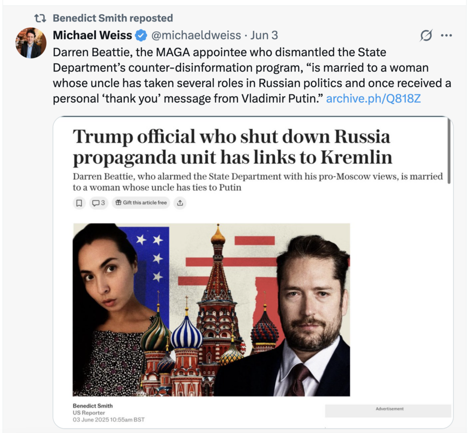Open the three-dot More menu
Viewport: 468px width, 433px height.
[x=446, y=36]
